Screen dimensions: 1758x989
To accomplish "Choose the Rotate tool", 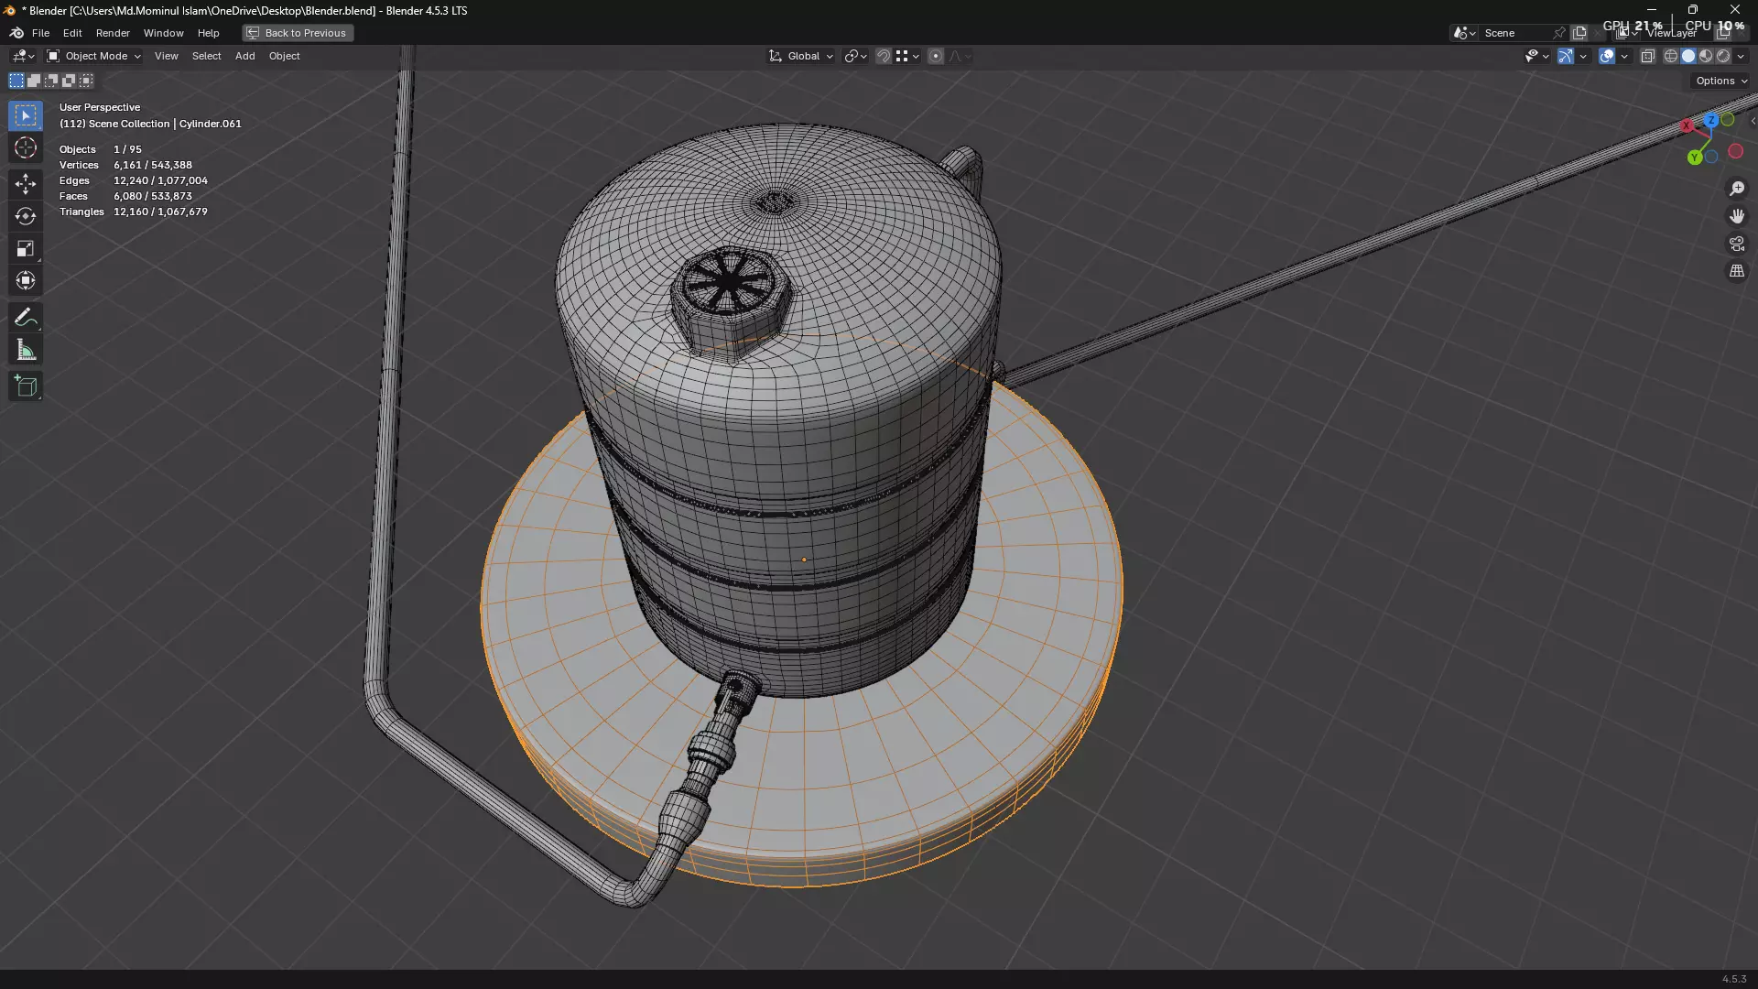I will coord(26,216).
